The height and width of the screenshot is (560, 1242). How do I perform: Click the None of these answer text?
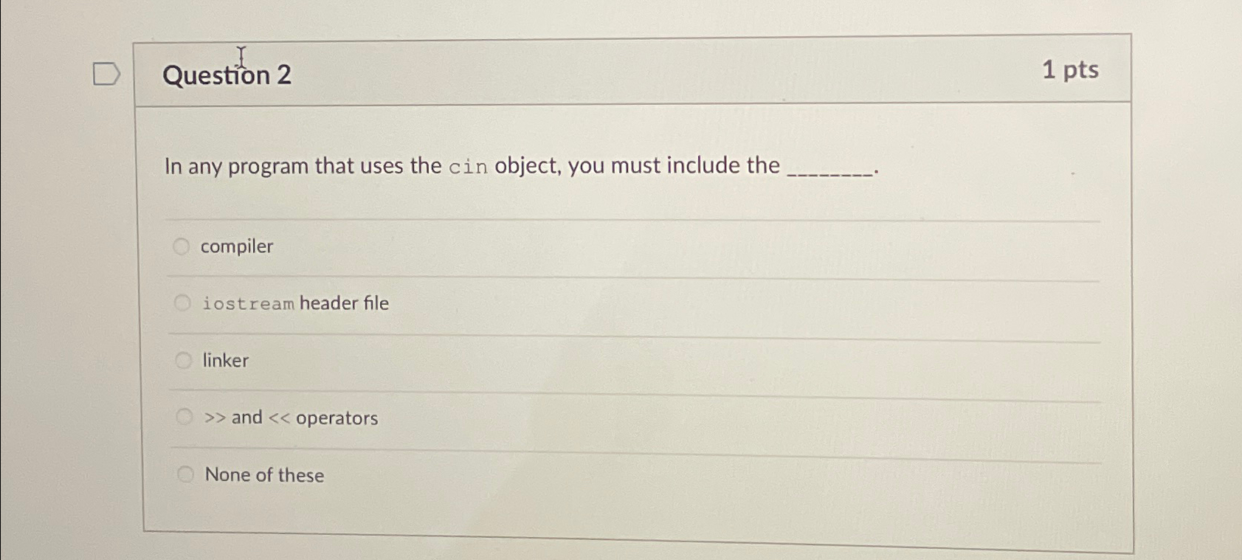click(x=263, y=475)
